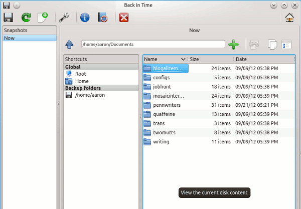Click the 18 items size cell
The image size is (301, 209).
click(221, 87)
